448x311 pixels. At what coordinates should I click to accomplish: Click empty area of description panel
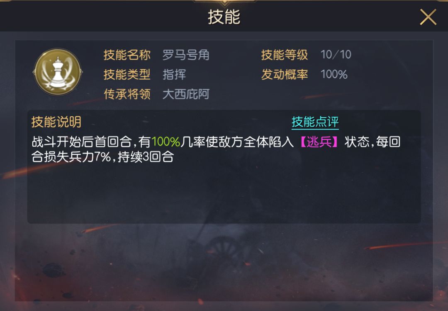(x=224, y=194)
